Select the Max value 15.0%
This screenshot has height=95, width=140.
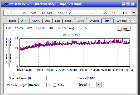(x=40, y=28)
